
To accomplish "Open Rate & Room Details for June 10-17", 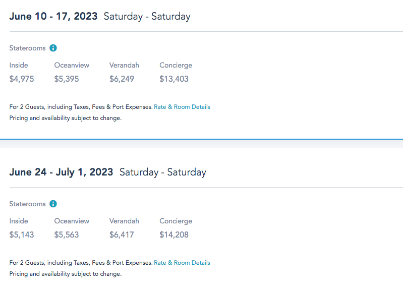I will point(182,107).
